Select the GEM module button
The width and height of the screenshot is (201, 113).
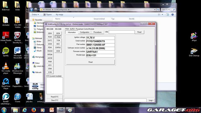(50, 33)
